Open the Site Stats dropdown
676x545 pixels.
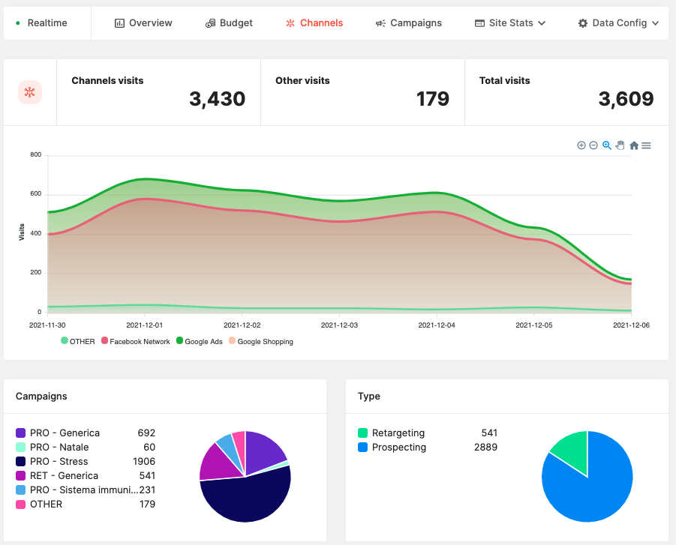pos(509,22)
